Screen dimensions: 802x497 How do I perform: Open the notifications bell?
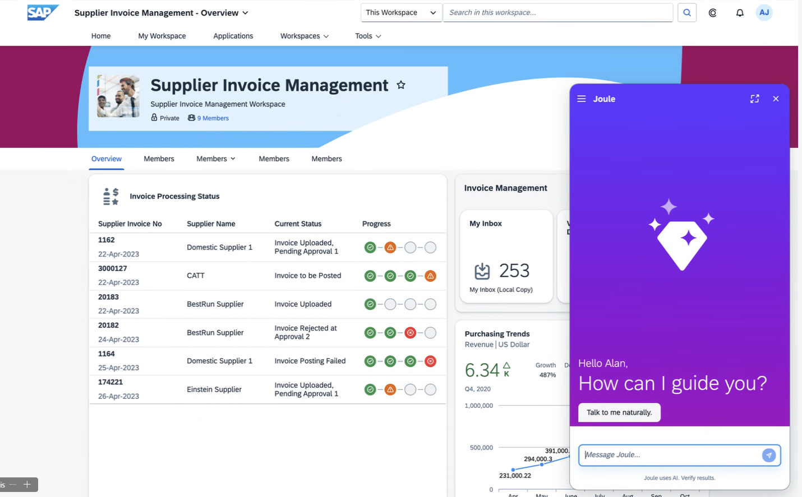tap(740, 12)
